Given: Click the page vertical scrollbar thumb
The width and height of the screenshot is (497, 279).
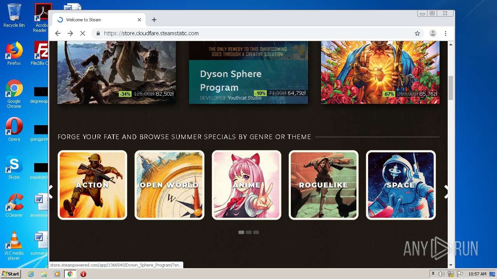Looking at the screenshot, I should (451, 88).
